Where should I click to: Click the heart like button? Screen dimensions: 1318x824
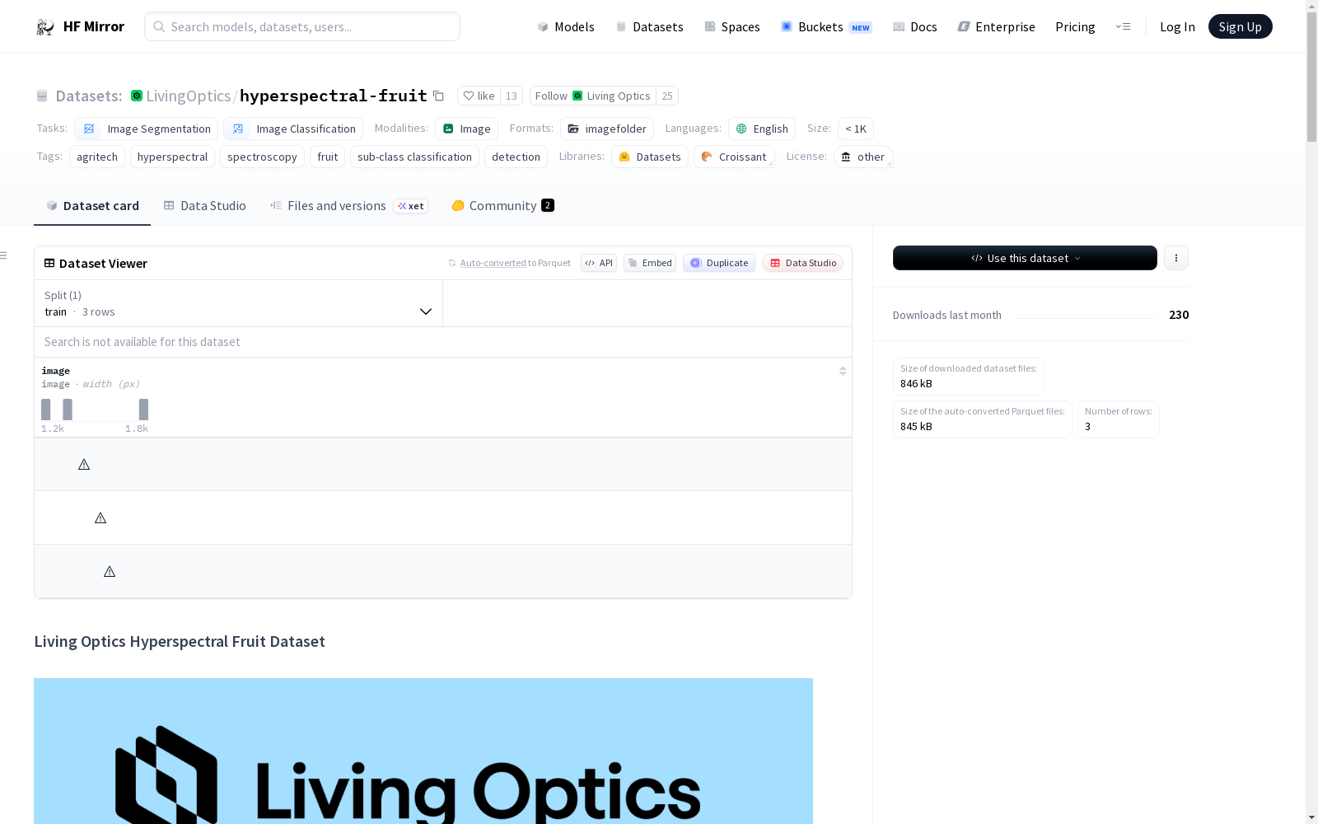tap(479, 96)
